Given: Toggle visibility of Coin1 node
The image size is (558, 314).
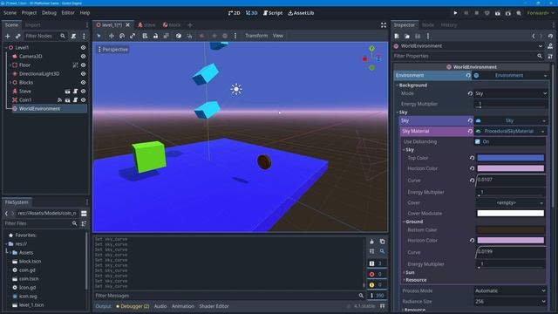Looking at the screenshot, I should click(84, 100).
